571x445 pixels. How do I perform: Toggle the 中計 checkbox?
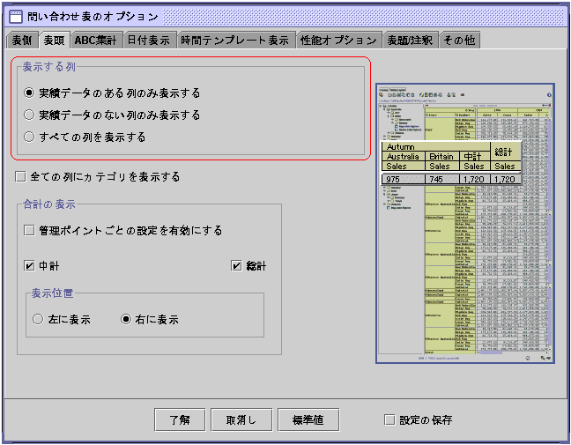click(x=30, y=265)
